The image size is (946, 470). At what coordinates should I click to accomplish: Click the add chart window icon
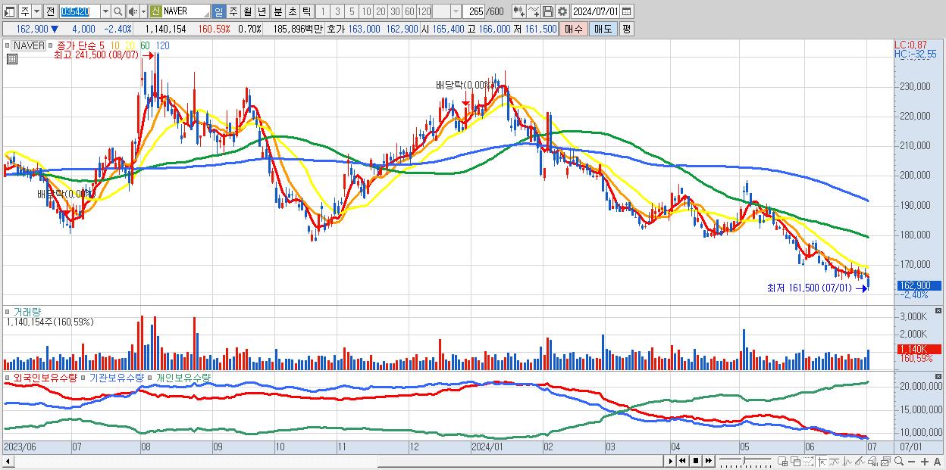[783, 461]
